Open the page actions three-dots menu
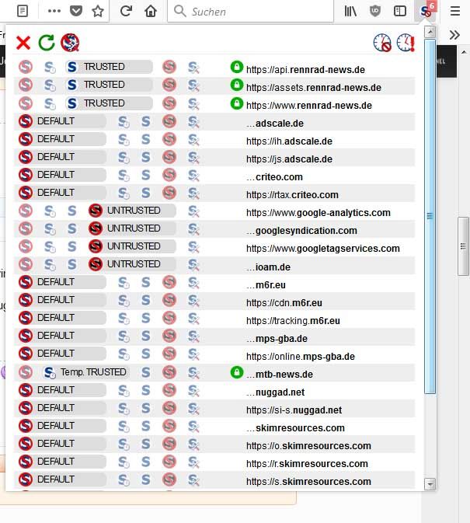This screenshot has width=470, height=523. [x=54, y=12]
